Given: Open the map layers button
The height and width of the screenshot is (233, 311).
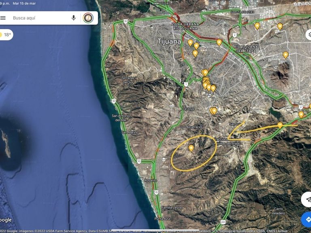Looking at the screenshot, I should tap(309, 35).
